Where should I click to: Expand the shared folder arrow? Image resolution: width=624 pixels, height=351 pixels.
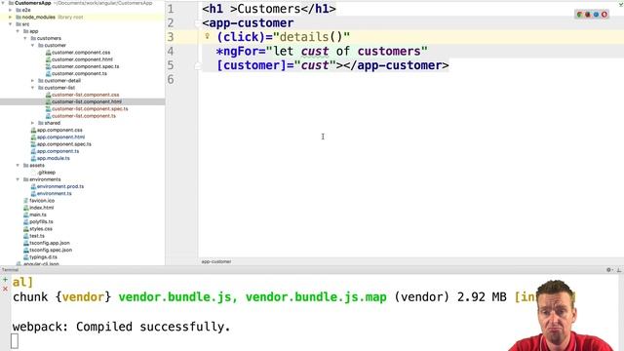(x=32, y=123)
